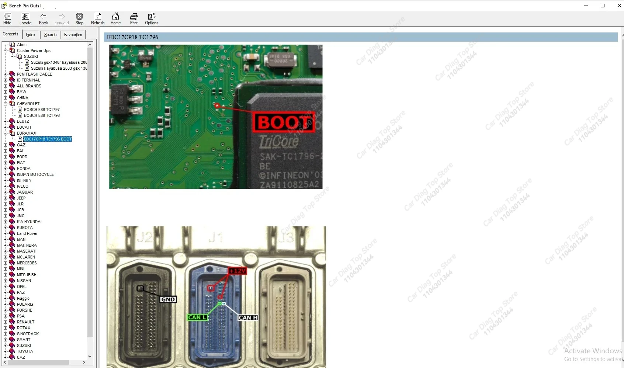
Task: Expand the MERCEDES tree node
Action: coord(5,263)
